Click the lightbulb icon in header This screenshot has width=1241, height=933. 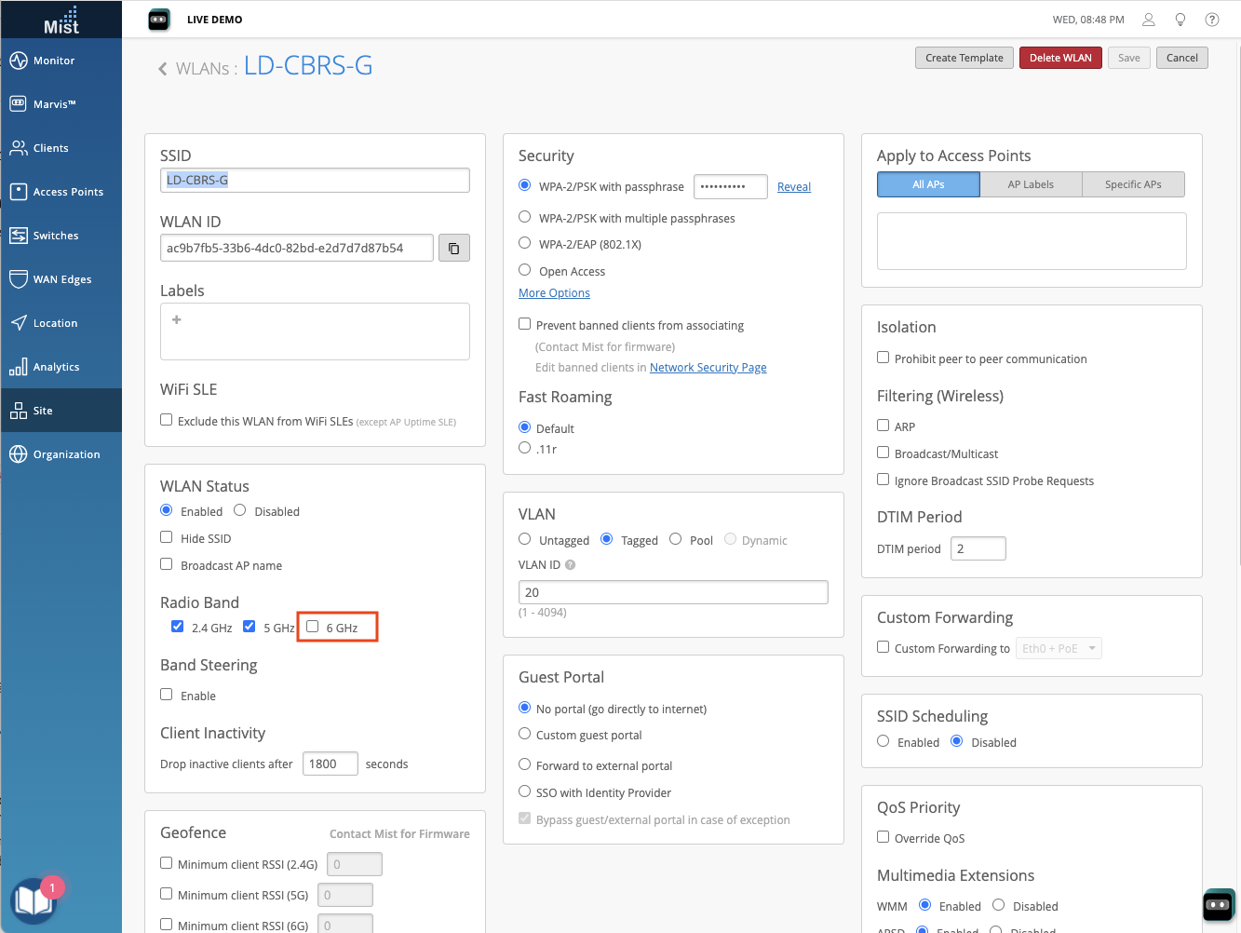1180,20
